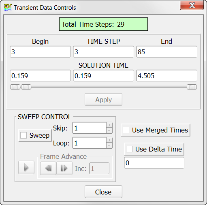Click the Close button at bottom
Image resolution: width=207 pixels, height=205 pixels.
point(103,192)
